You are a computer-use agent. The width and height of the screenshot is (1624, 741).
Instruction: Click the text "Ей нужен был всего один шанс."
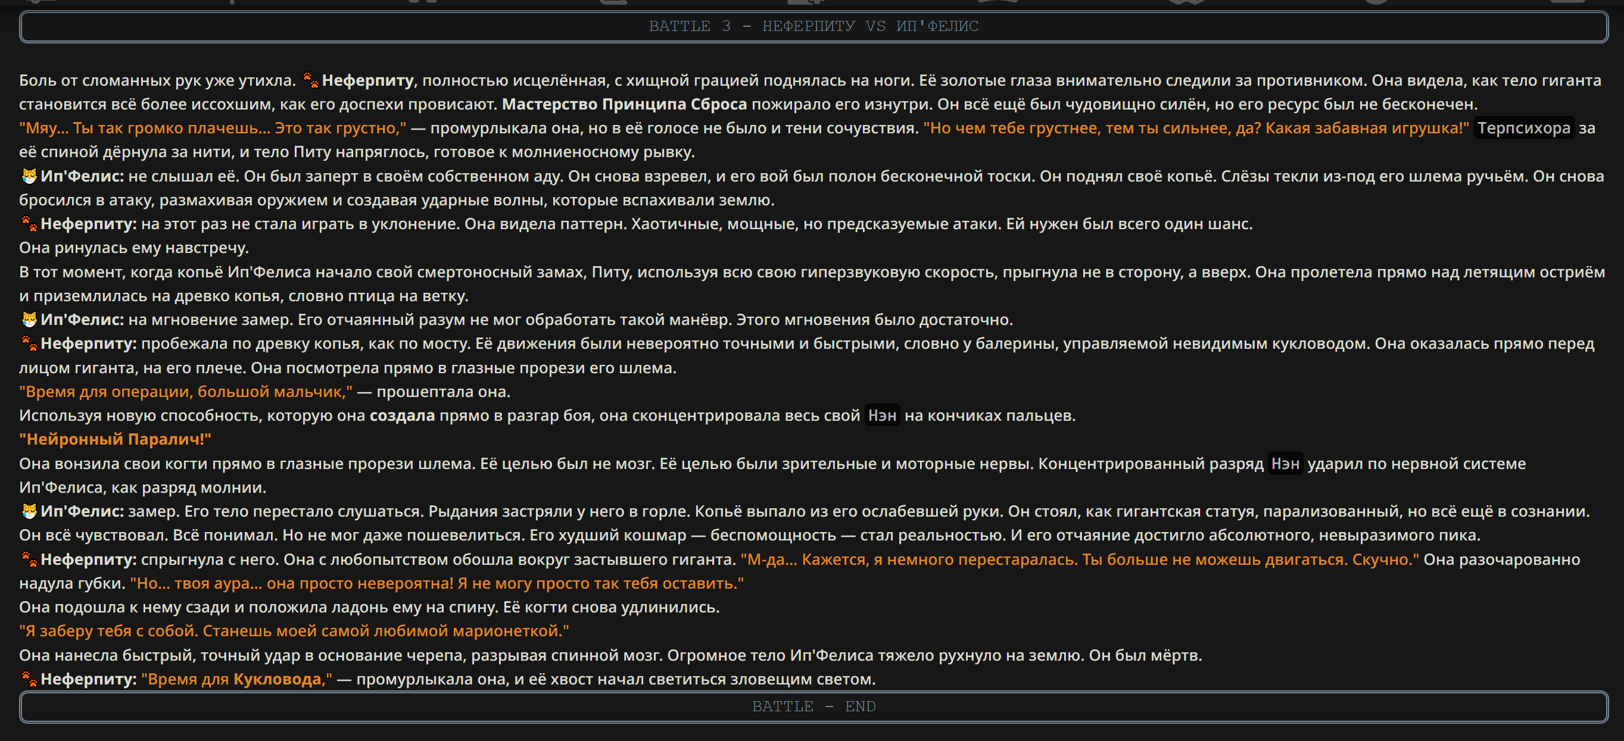1129,224
